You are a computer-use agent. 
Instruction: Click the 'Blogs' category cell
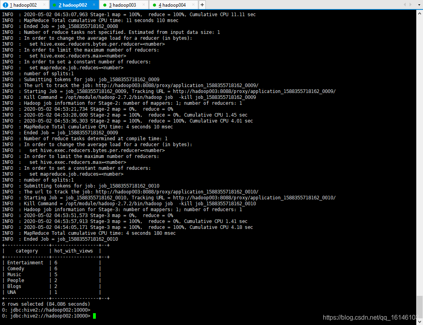tap(14, 286)
